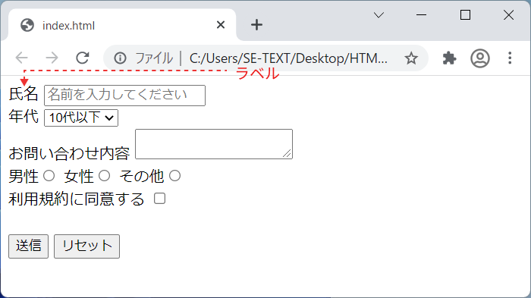Click the browser back arrow
Image resolution: width=531 pixels, height=298 pixels.
click(x=22, y=58)
